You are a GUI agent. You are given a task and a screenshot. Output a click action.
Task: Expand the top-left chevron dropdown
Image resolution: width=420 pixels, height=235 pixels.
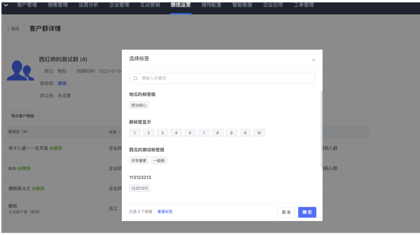6,5
